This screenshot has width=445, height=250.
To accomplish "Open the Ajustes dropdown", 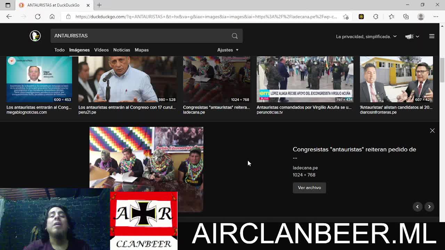I will coord(228,50).
